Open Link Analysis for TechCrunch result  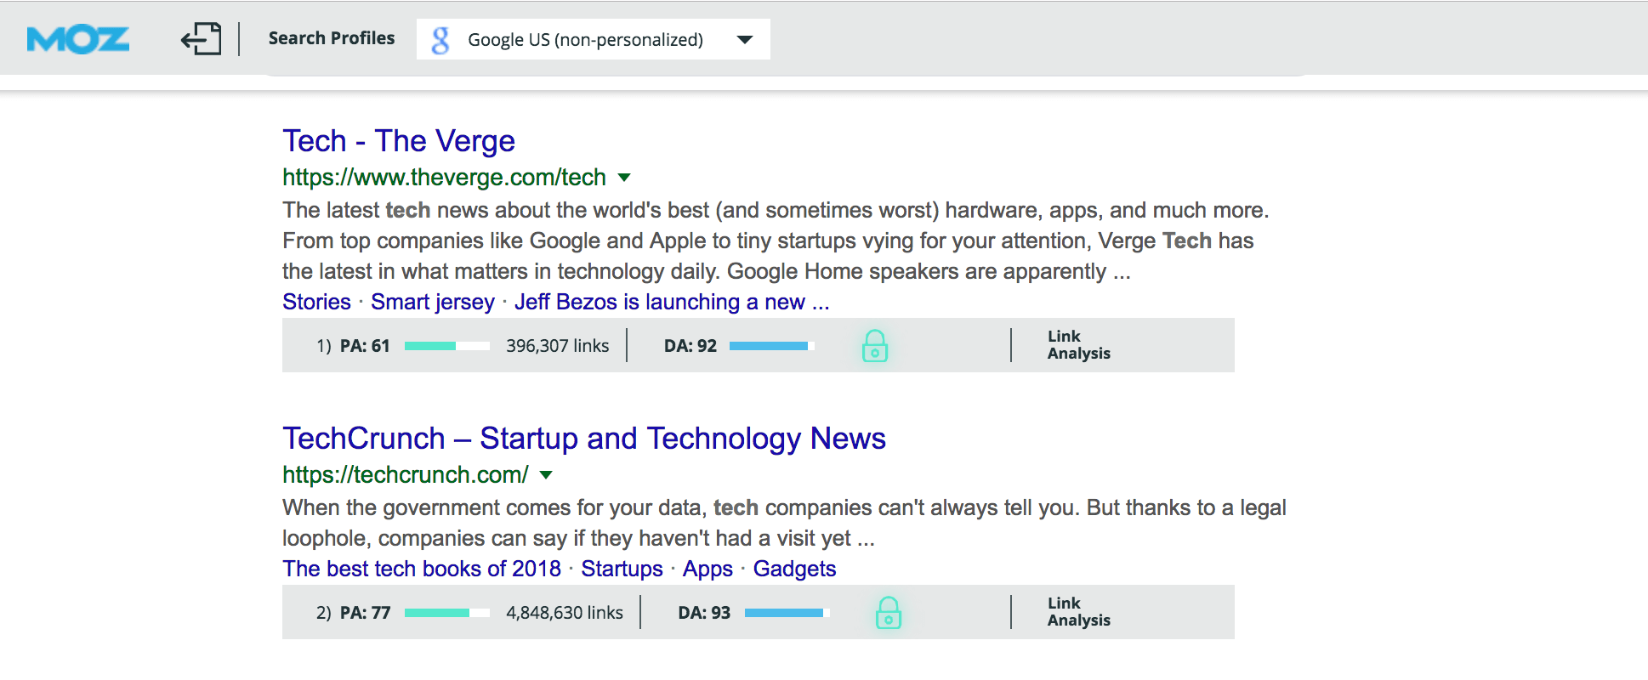click(x=1078, y=612)
